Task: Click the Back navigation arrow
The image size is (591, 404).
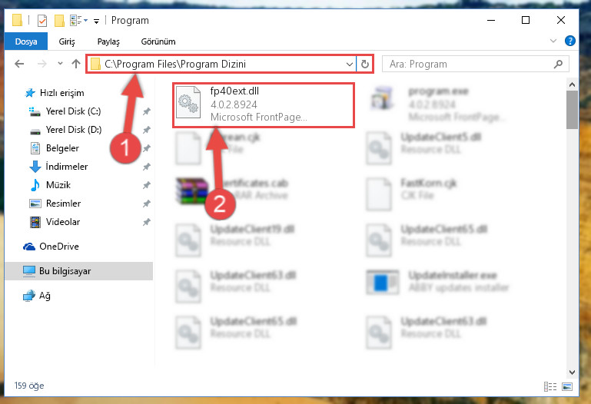Action: pos(19,64)
